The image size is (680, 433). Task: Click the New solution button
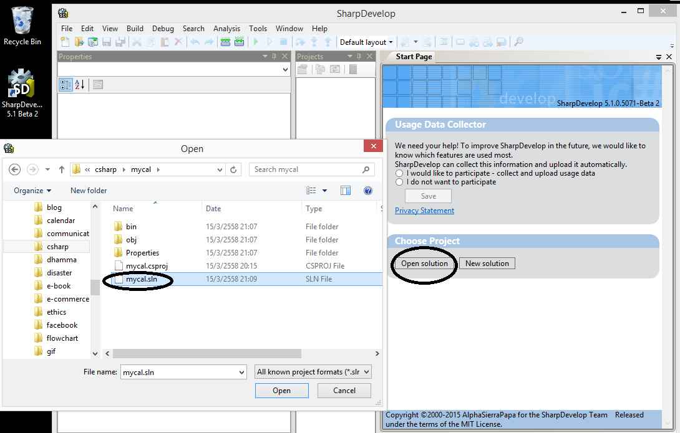pyautogui.click(x=487, y=264)
